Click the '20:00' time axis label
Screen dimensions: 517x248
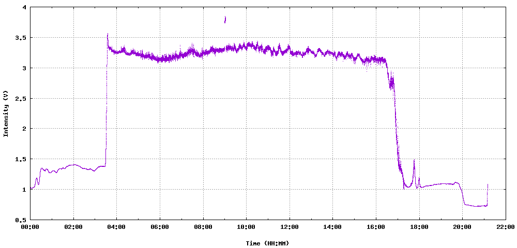click(462, 227)
